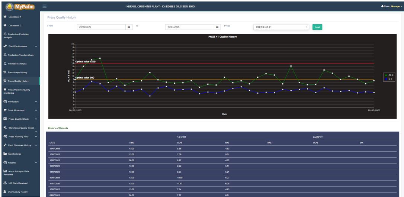Toggle the OC% series in chart legend

point(389,75)
